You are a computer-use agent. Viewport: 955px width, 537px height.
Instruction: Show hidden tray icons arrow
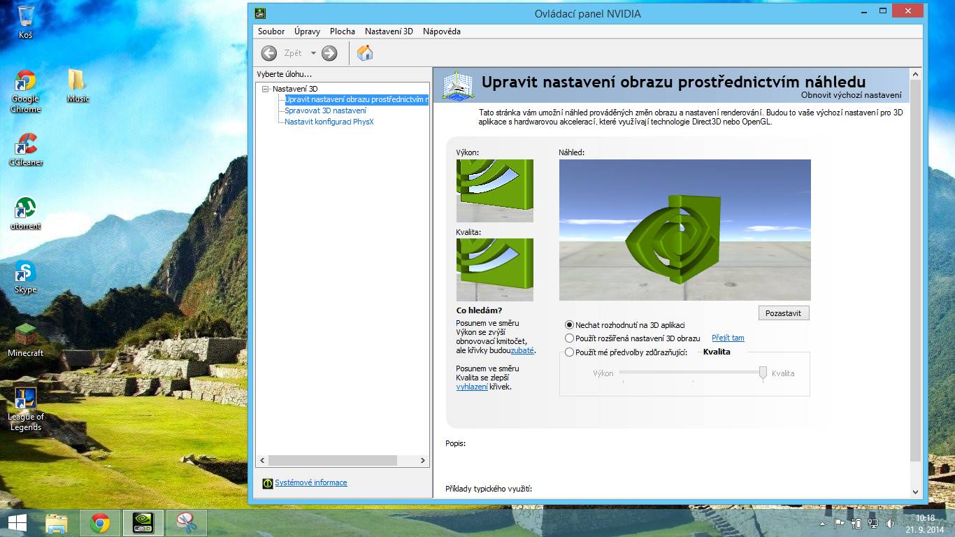[823, 524]
